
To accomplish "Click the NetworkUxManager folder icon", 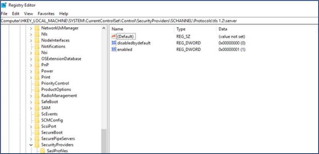I will pyautogui.click(x=37, y=28).
